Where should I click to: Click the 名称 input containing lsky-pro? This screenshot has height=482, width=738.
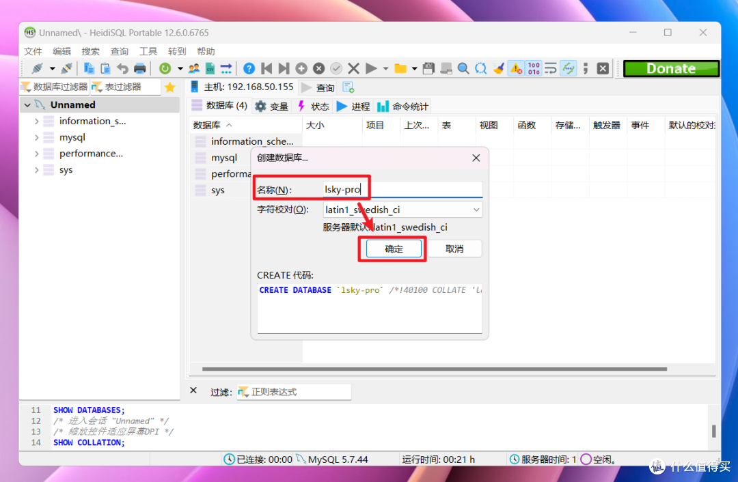click(402, 190)
